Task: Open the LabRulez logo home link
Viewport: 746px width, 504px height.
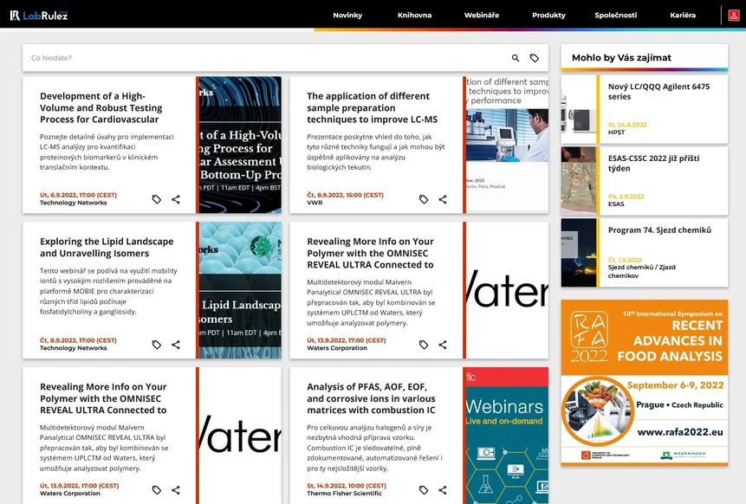Action: (x=39, y=16)
